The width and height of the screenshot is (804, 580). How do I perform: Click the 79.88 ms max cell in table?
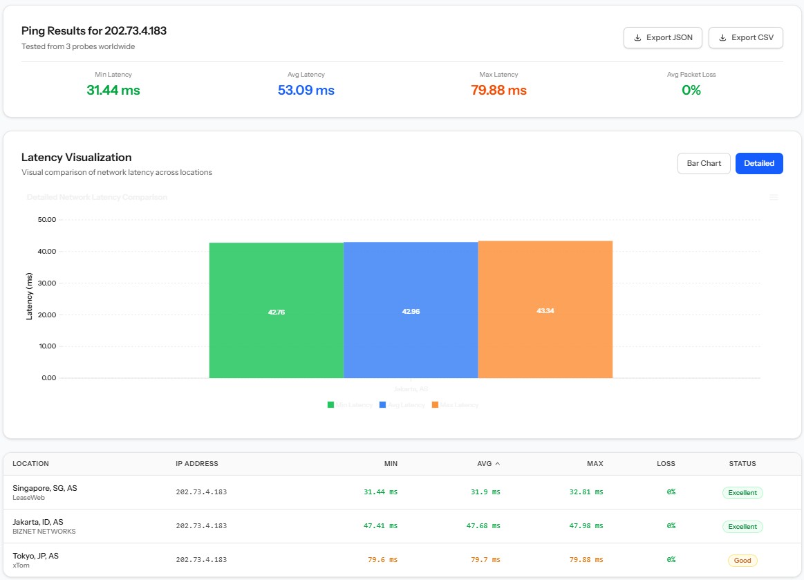coord(586,560)
